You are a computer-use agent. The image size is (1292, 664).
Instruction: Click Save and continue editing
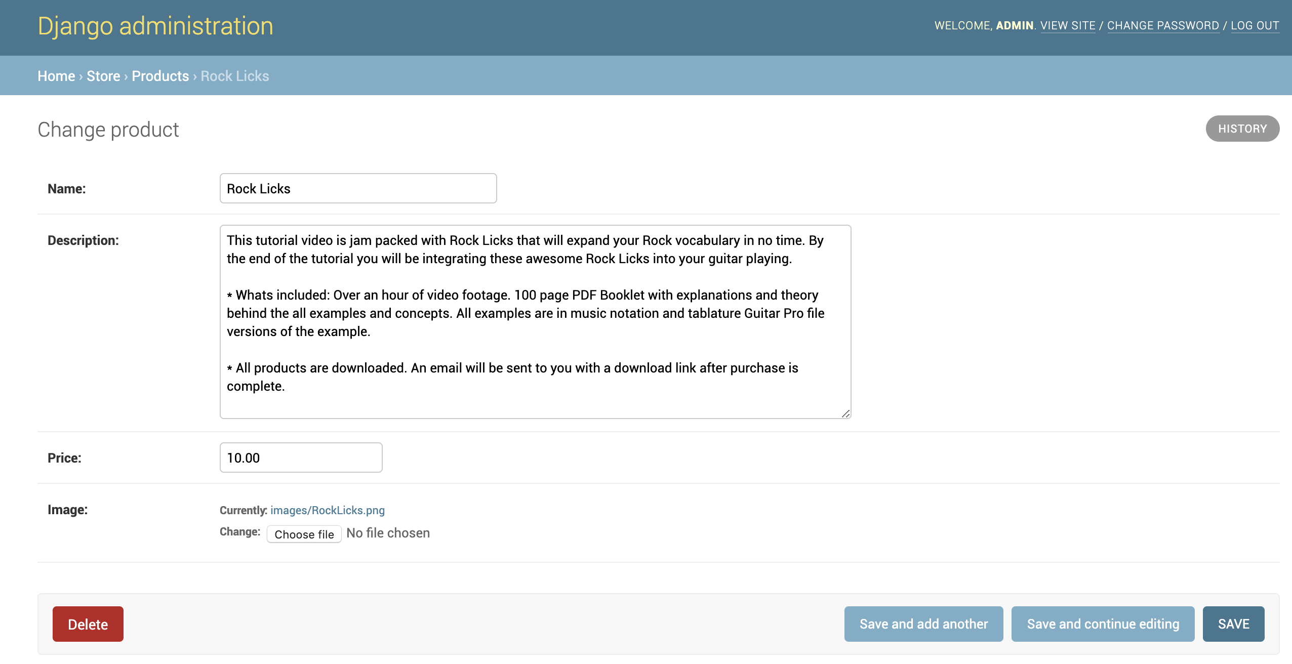click(x=1102, y=624)
